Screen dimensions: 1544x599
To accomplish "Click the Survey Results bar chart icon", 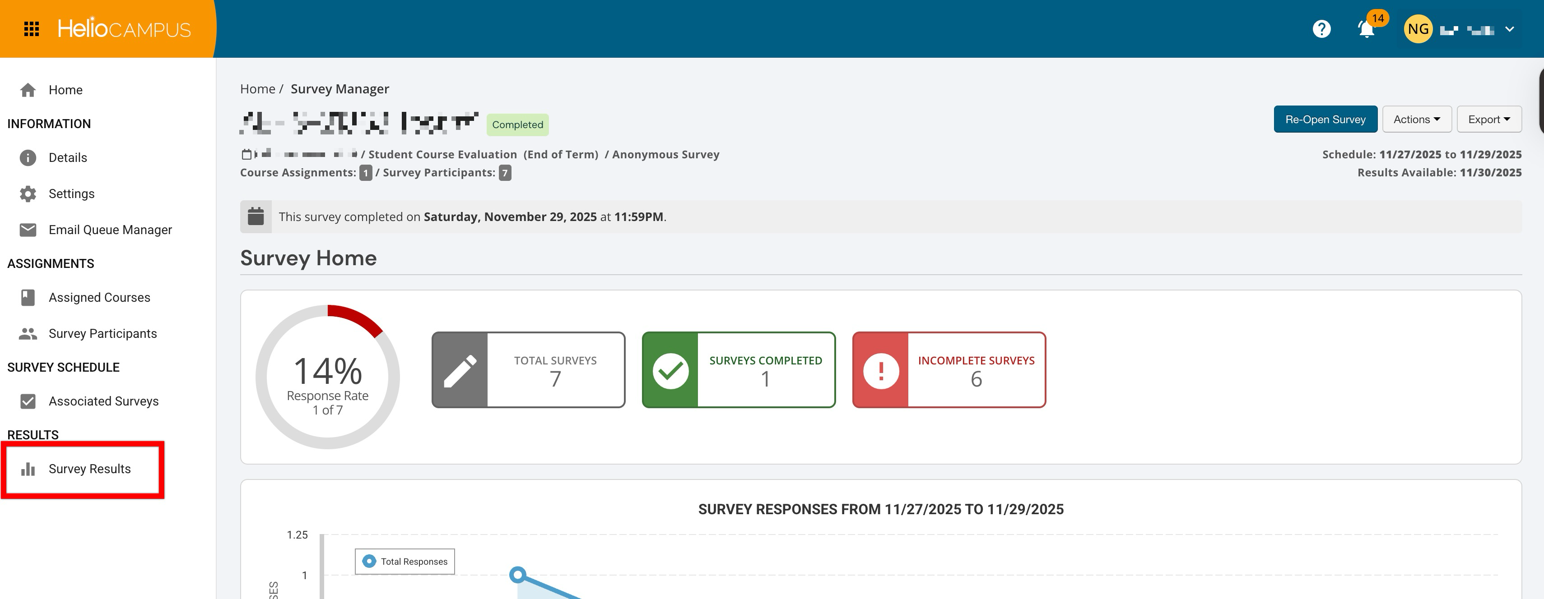I will (28, 469).
